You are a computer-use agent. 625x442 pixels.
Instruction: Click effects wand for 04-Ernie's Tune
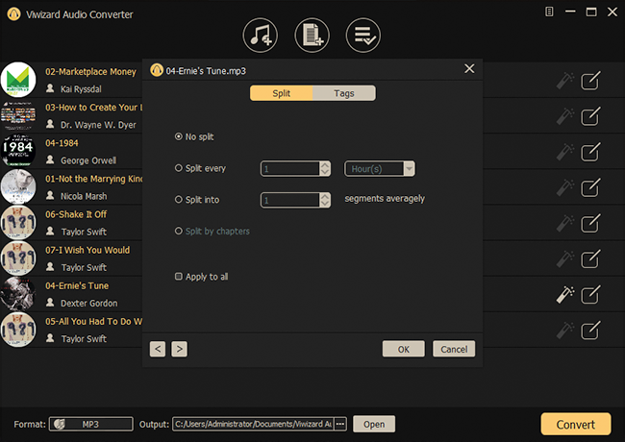(x=565, y=295)
